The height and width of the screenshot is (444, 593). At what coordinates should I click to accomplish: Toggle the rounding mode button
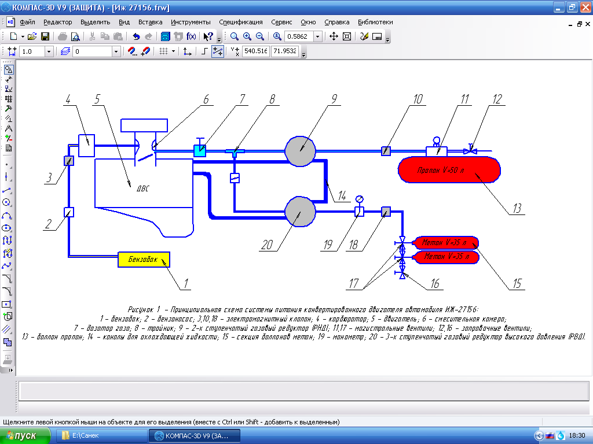[218, 51]
